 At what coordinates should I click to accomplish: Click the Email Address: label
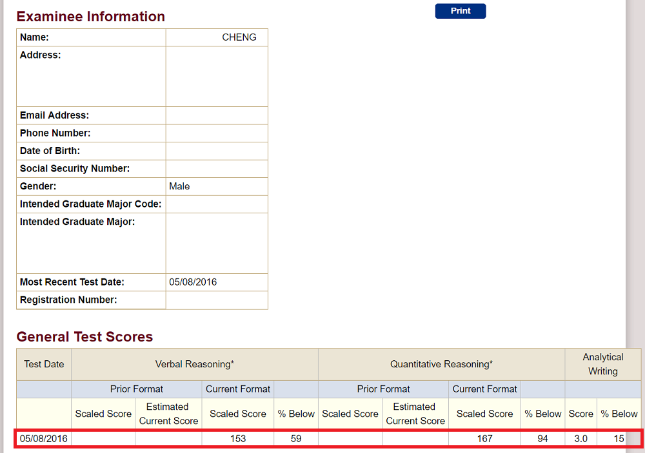tap(54, 115)
